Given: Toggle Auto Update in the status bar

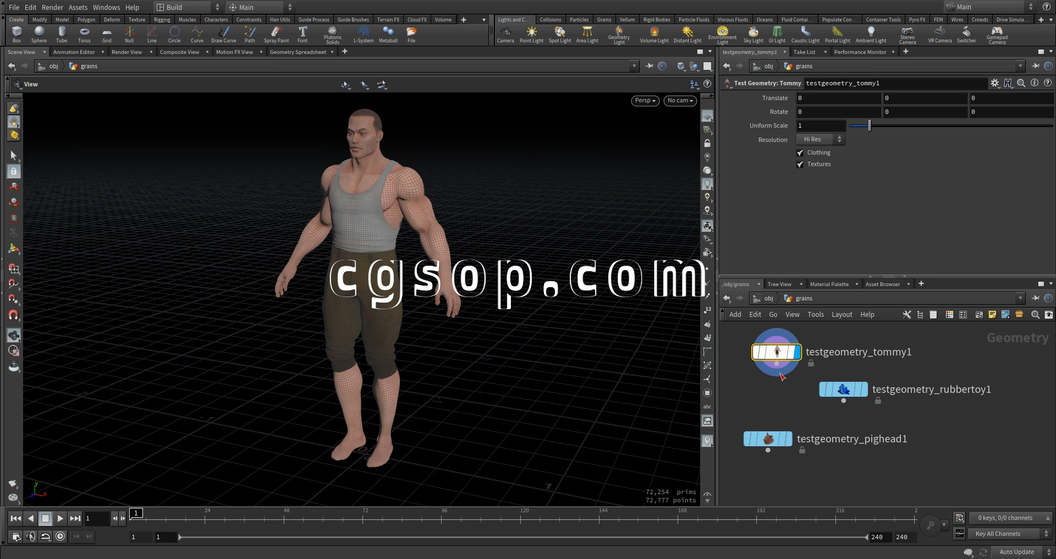Looking at the screenshot, I should point(1016,552).
